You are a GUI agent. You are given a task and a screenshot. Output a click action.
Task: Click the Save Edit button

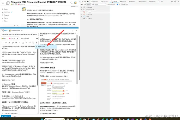6,117
